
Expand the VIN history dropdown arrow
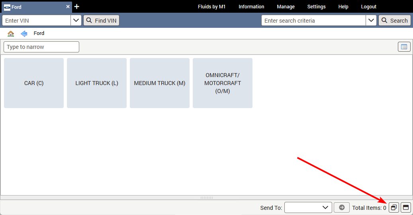(76, 21)
